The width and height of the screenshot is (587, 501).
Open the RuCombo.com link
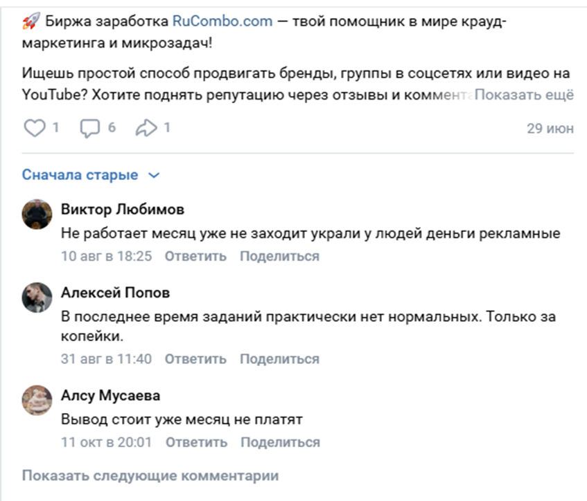tap(222, 21)
